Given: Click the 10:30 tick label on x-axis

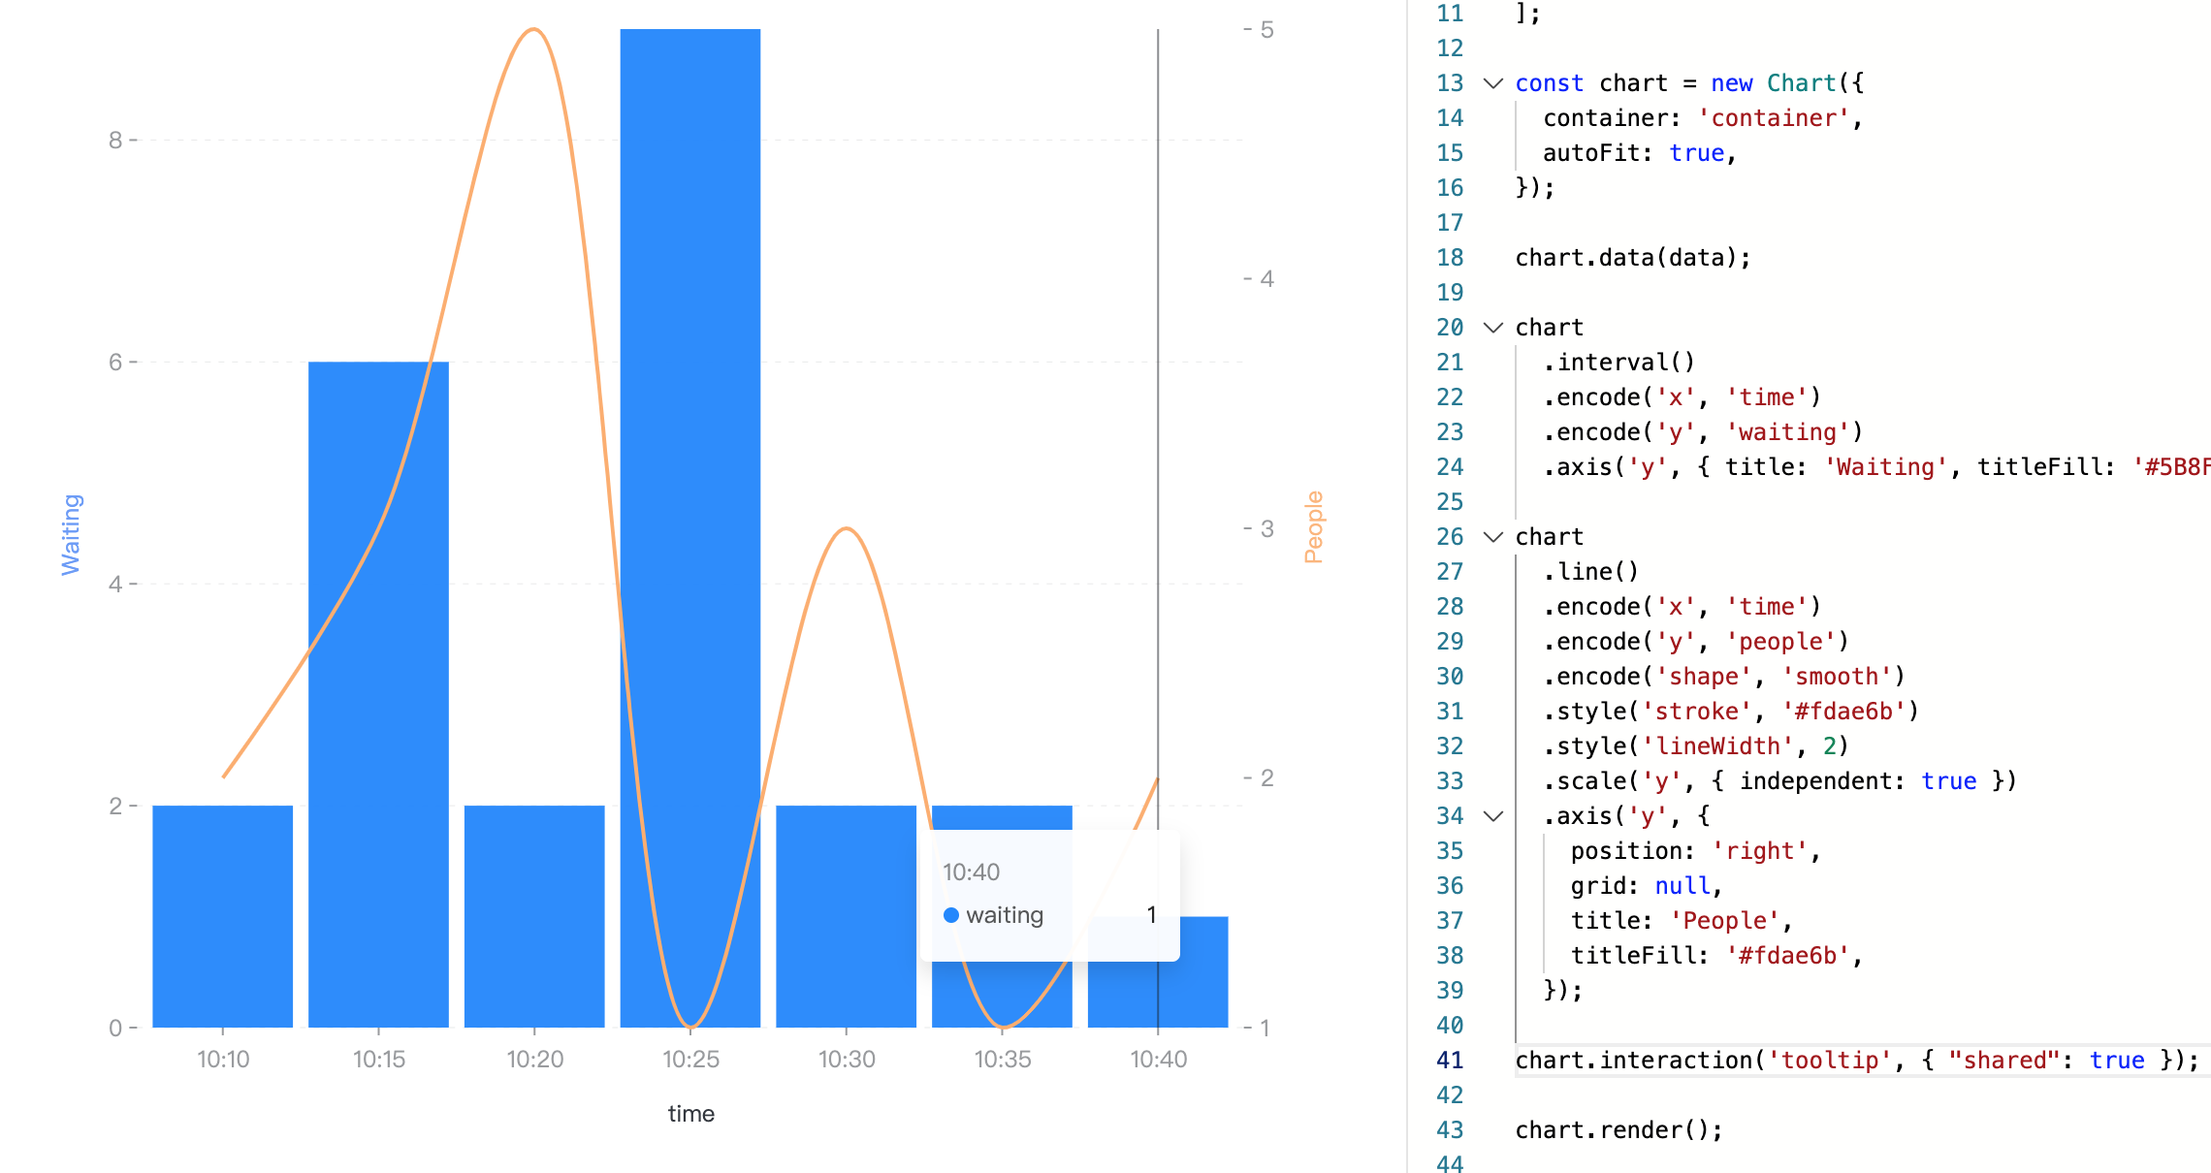Looking at the screenshot, I should (x=848, y=1060).
